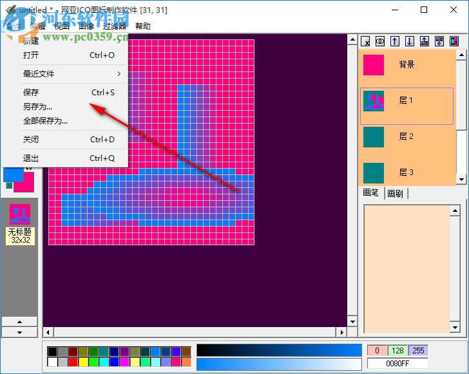Click the black-to-blue gradient bar
Screen dimensions: 469x374
(279, 350)
